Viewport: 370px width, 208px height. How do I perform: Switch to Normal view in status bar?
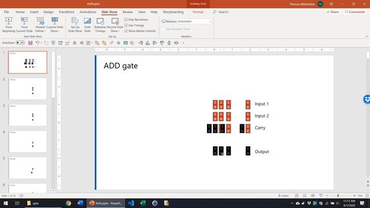297,195
